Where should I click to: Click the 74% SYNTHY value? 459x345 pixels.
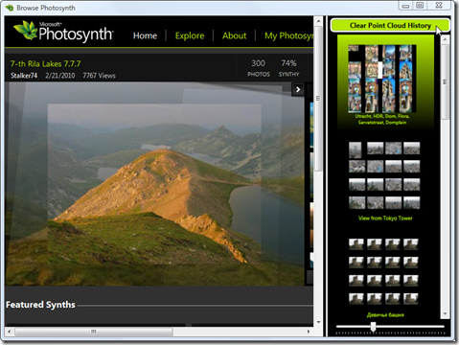pos(288,68)
